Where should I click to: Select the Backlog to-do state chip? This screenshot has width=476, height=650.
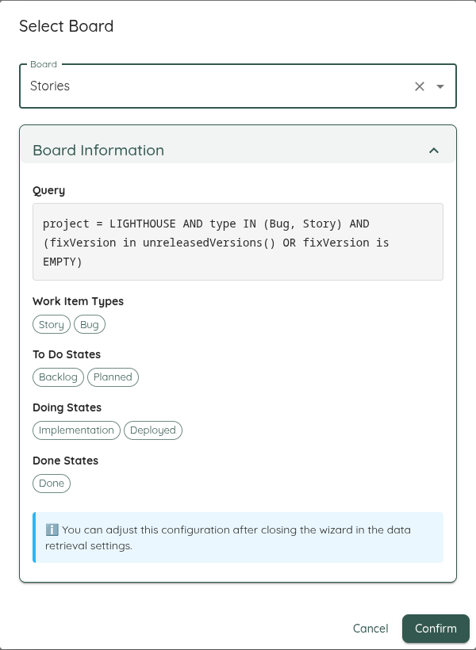tap(58, 377)
